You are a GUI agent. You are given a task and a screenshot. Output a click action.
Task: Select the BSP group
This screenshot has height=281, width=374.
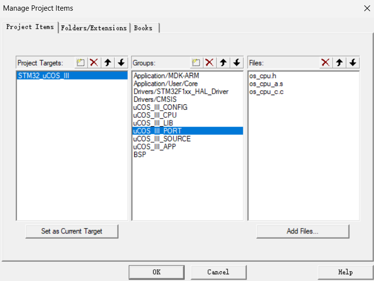[187, 154]
